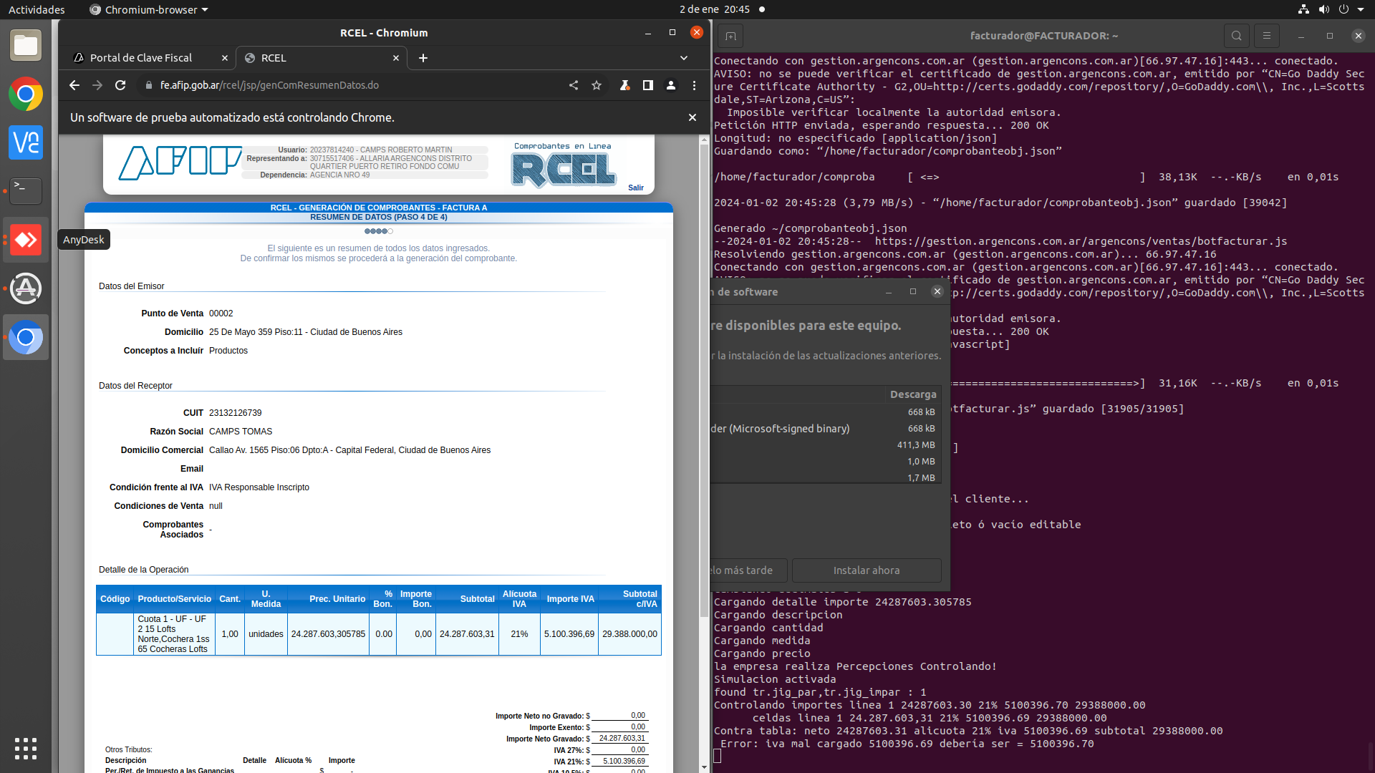1375x773 pixels.
Task: Click Instalar ahora in software updater
Action: pyautogui.click(x=867, y=570)
